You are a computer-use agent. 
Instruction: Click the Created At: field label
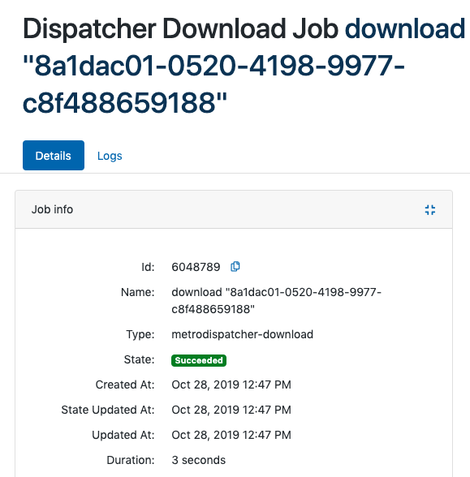point(125,385)
